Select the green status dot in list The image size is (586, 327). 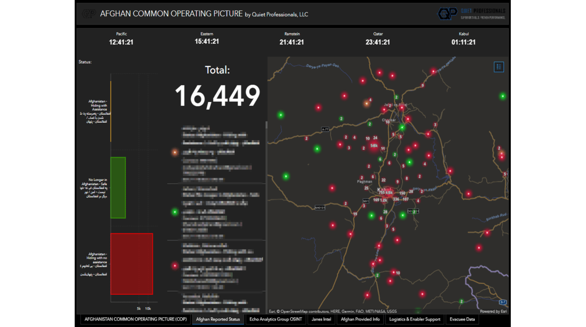coord(174,212)
